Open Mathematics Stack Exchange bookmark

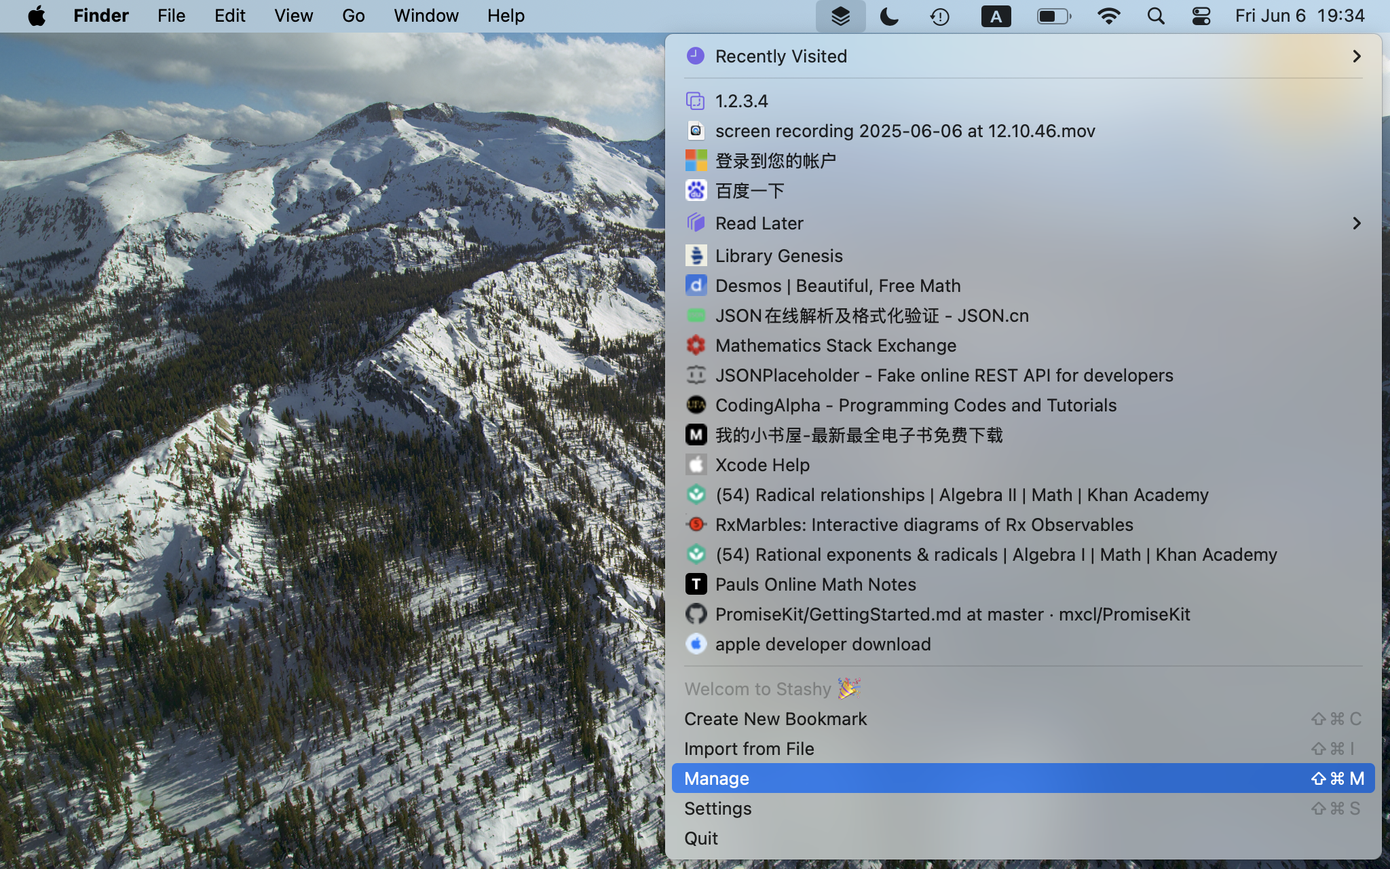point(836,345)
